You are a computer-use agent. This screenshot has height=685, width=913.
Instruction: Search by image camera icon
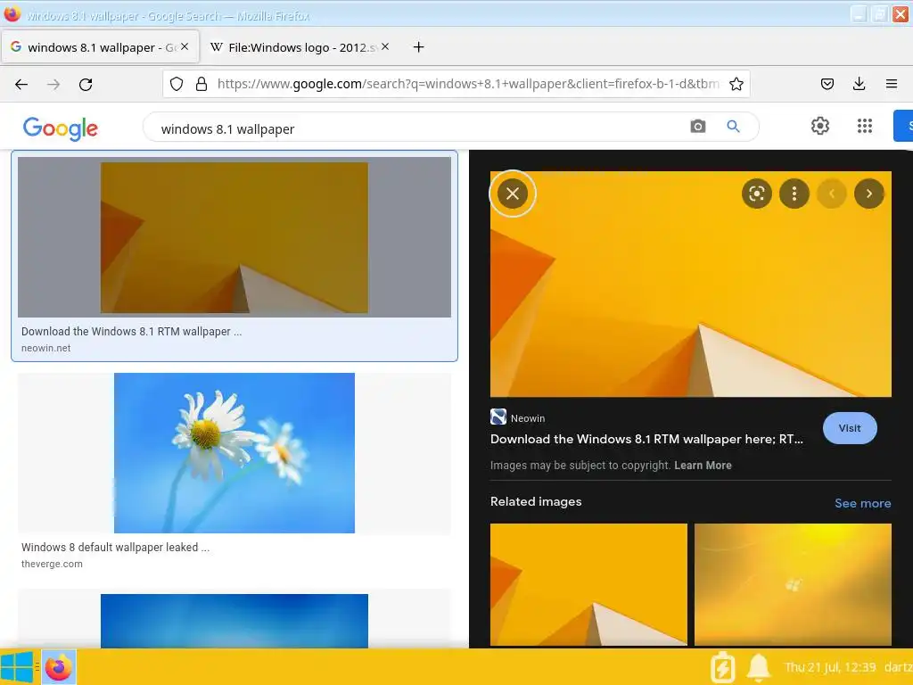pyautogui.click(x=697, y=127)
